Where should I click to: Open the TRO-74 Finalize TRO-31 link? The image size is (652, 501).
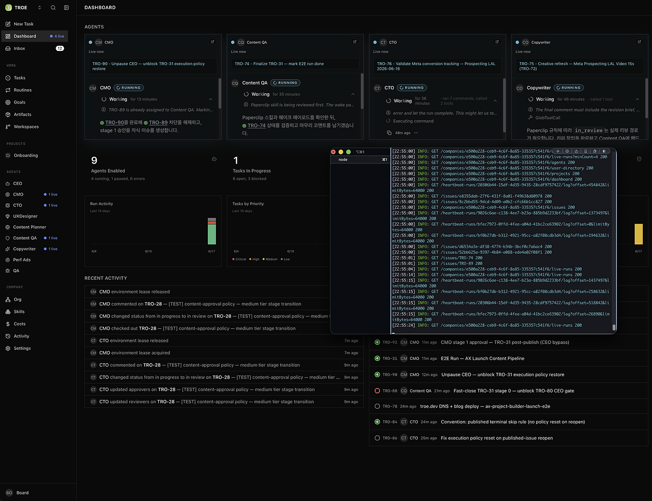295,64
